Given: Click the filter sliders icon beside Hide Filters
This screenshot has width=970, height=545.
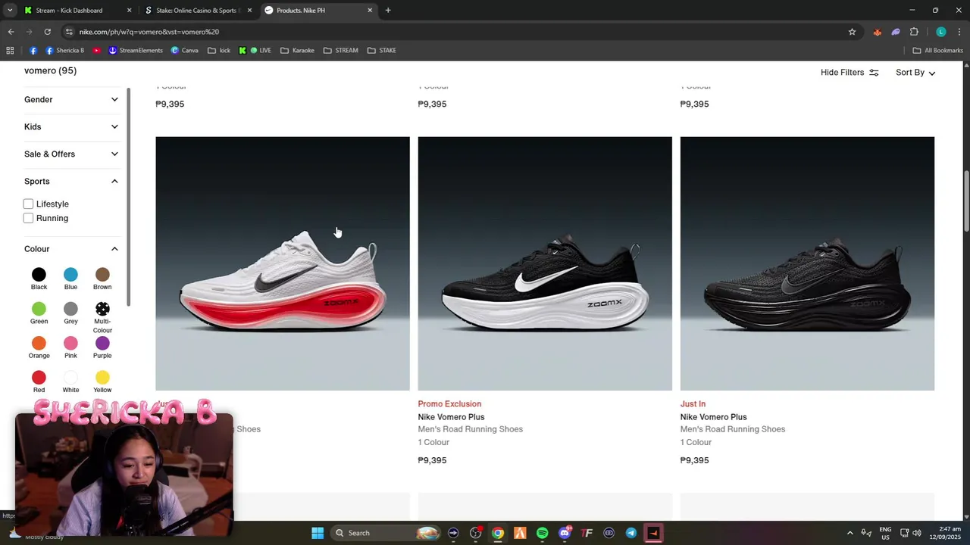Looking at the screenshot, I should pos(874,73).
